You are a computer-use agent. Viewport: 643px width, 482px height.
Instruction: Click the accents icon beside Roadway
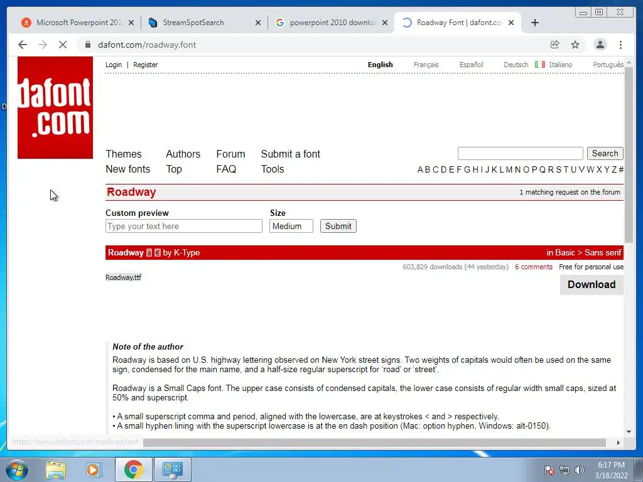149,253
